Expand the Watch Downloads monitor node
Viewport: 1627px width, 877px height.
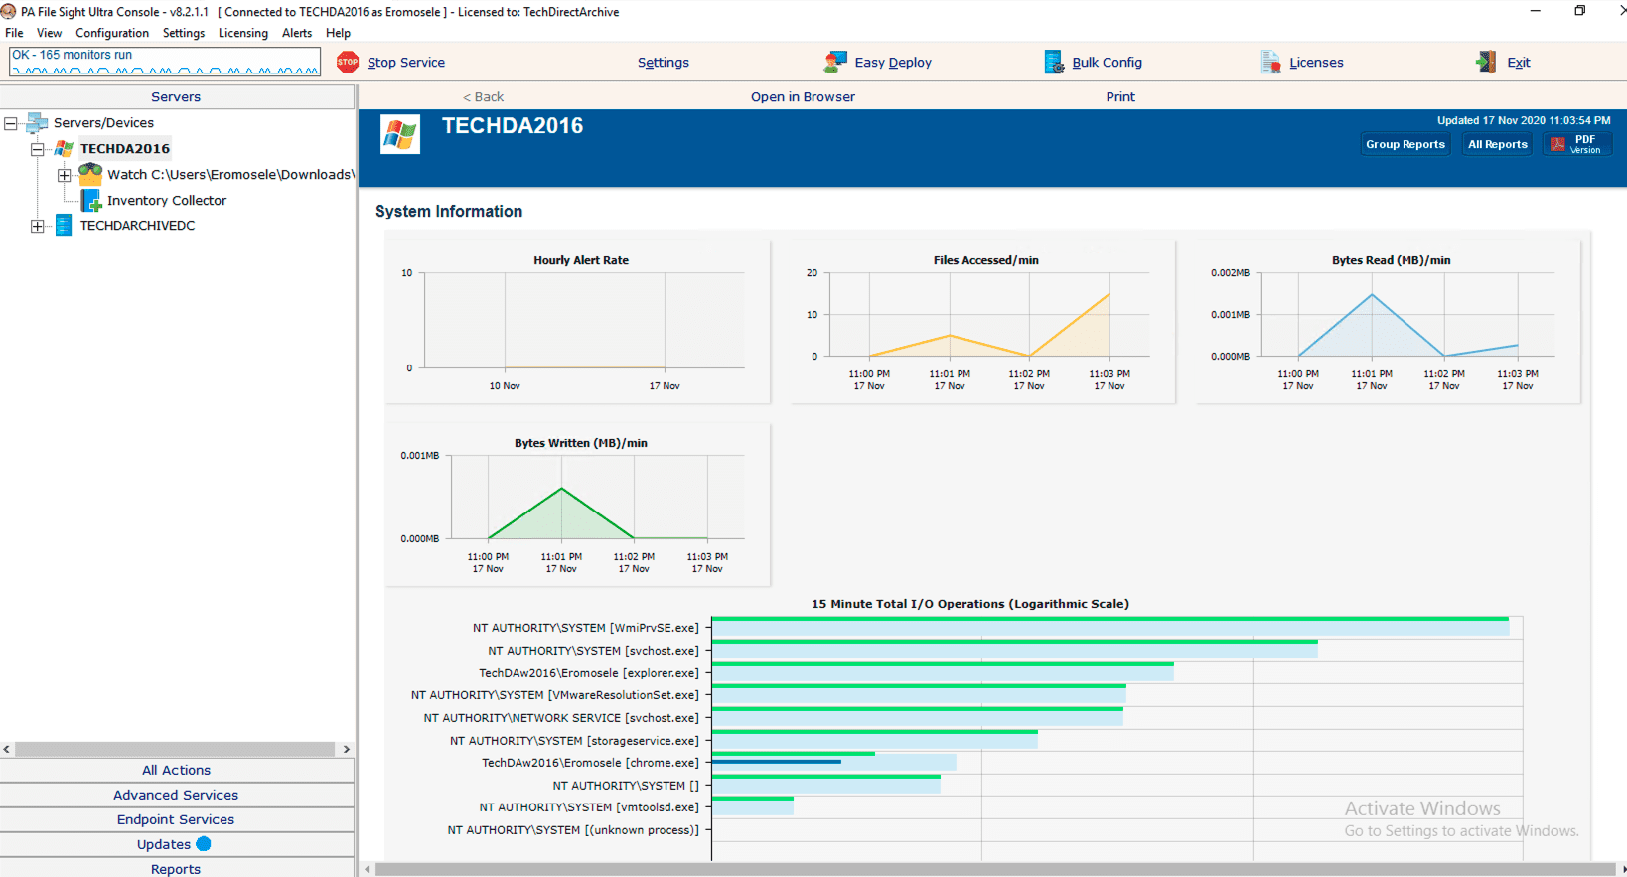click(65, 175)
